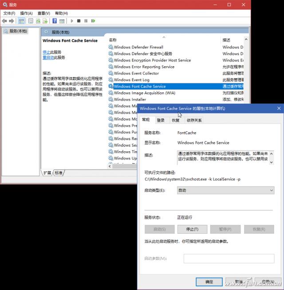Open the blue Help toolbar icon

(x=55, y=21)
